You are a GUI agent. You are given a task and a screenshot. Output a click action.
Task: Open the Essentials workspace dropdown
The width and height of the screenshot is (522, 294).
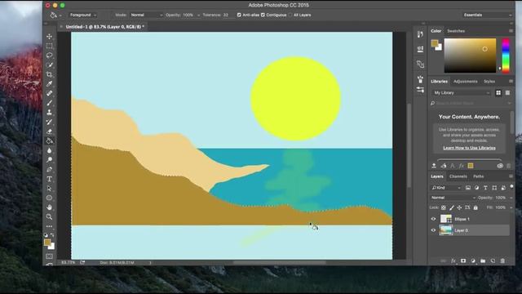tap(488, 15)
